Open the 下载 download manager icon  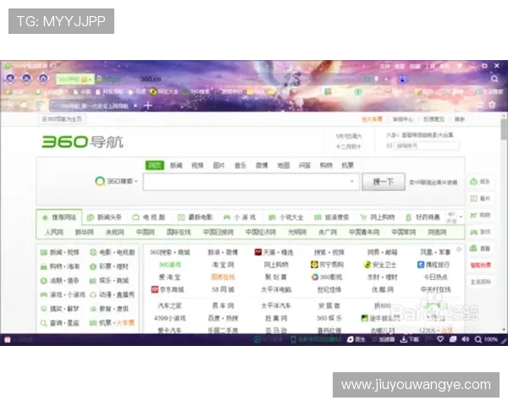tap(410, 339)
